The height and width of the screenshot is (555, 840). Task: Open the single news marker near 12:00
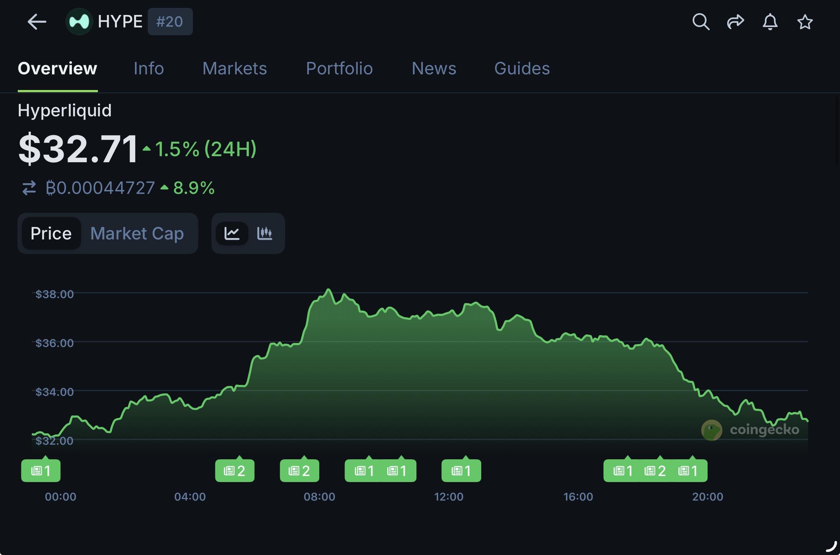(461, 470)
